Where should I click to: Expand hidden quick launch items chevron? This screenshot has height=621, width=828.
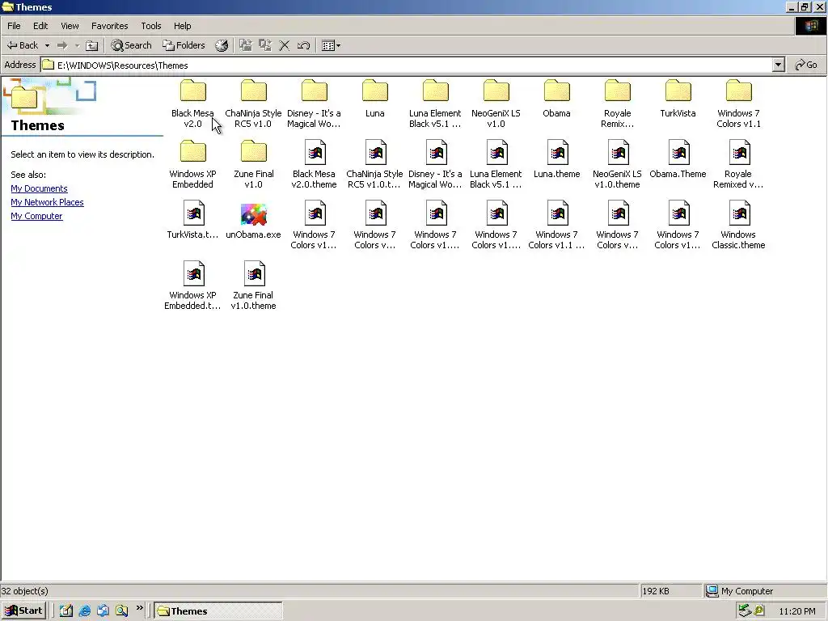tap(139, 608)
